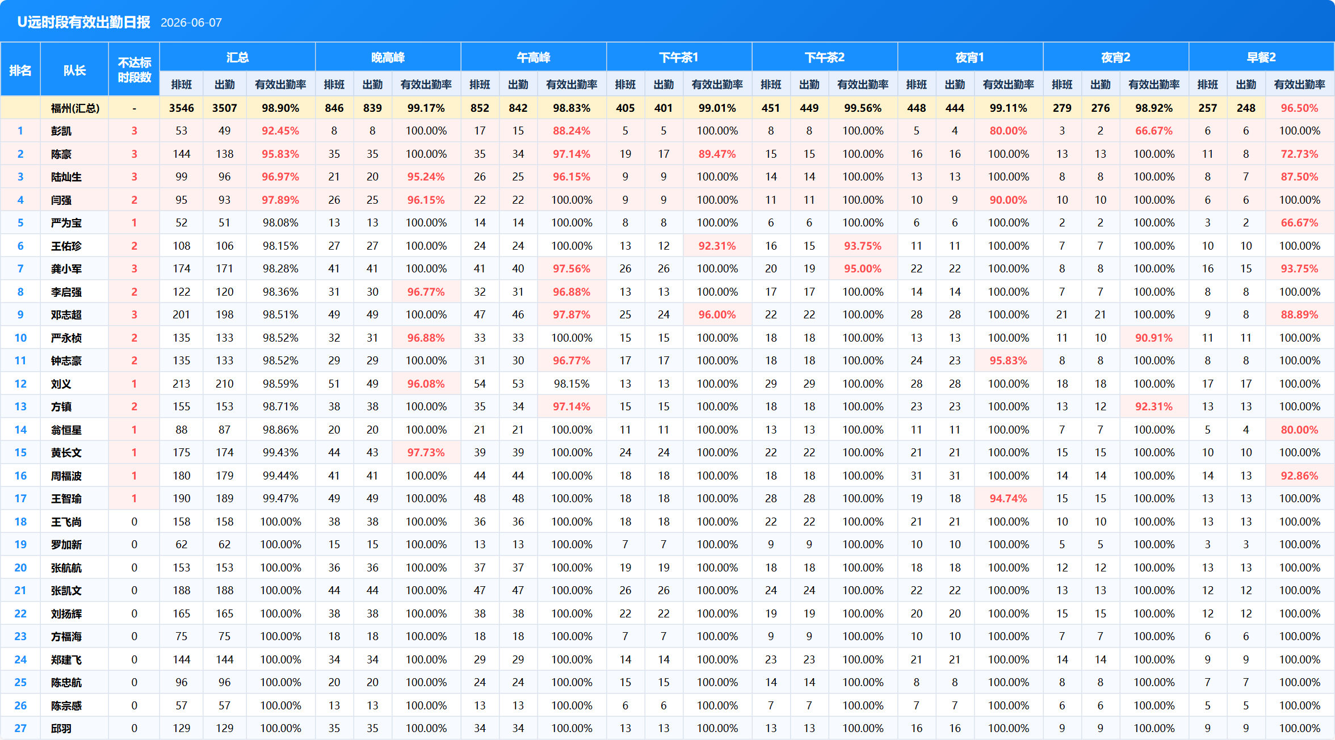Select 王智瑜's 夜宵1 rate 94.74%
Viewport: 1335px width, 740px height.
tap(1008, 499)
